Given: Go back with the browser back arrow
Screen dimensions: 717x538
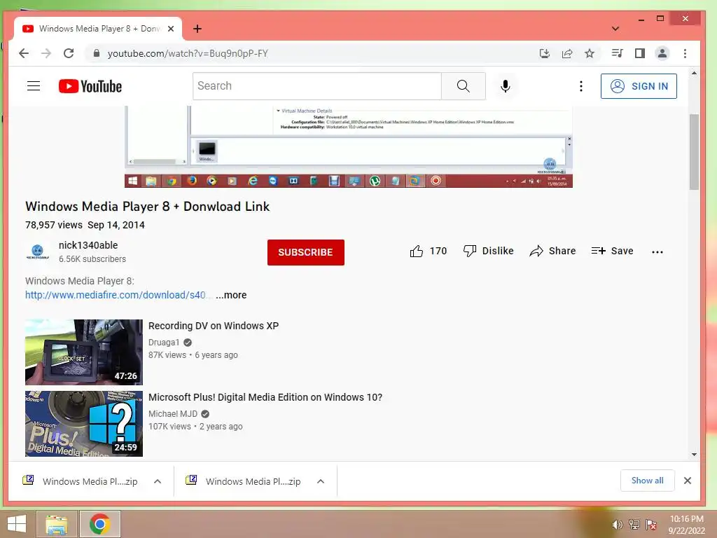Looking at the screenshot, I should (24, 53).
